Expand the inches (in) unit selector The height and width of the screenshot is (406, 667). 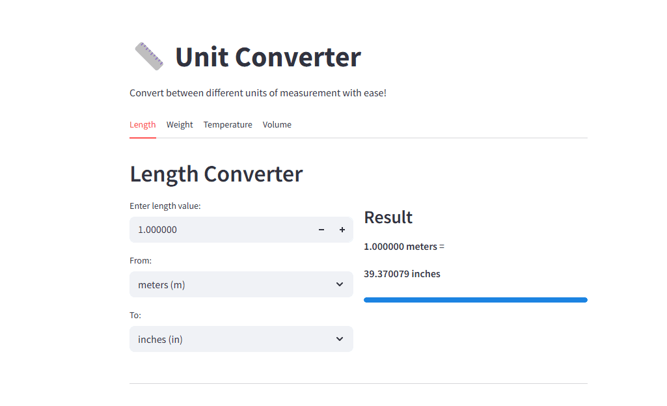[x=339, y=339]
